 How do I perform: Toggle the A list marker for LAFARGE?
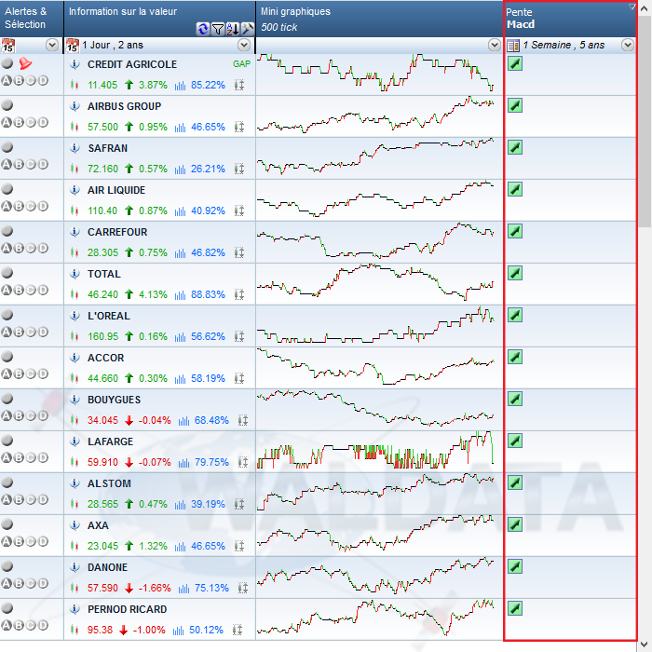(7, 457)
